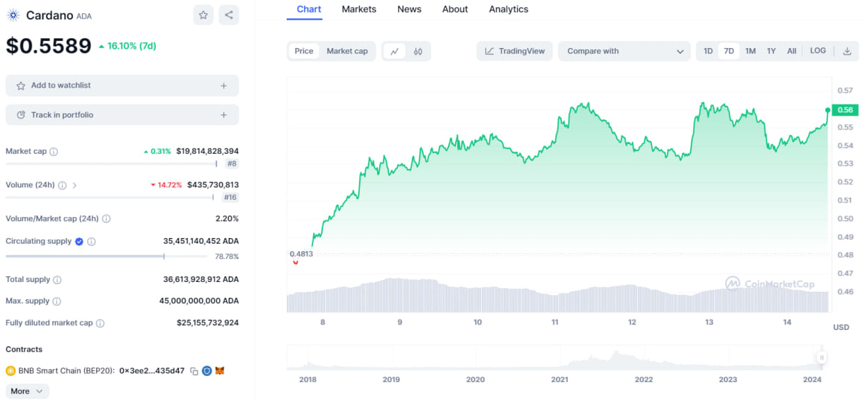The height and width of the screenshot is (401, 865).
Task: Click the Volume rank slider bar
Action: click(110, 197)
